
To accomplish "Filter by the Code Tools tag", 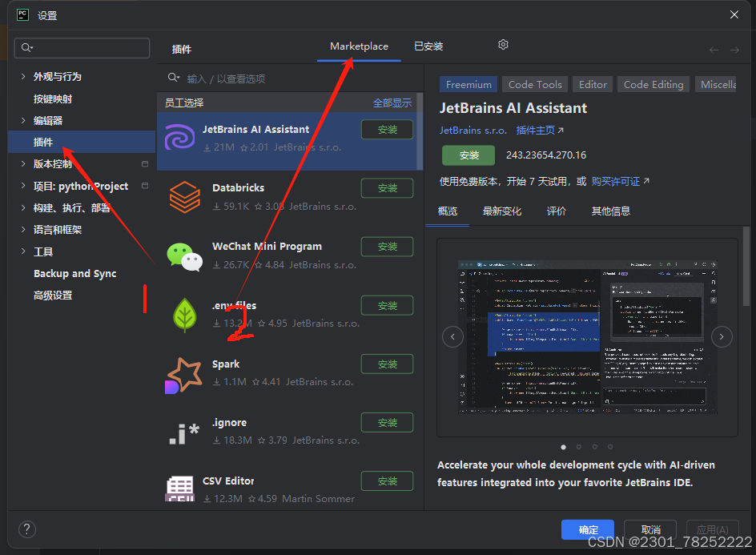I will coord(535,84).
